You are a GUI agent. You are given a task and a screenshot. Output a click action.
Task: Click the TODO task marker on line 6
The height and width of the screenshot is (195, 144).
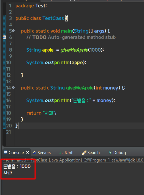[x=4, y=37]
